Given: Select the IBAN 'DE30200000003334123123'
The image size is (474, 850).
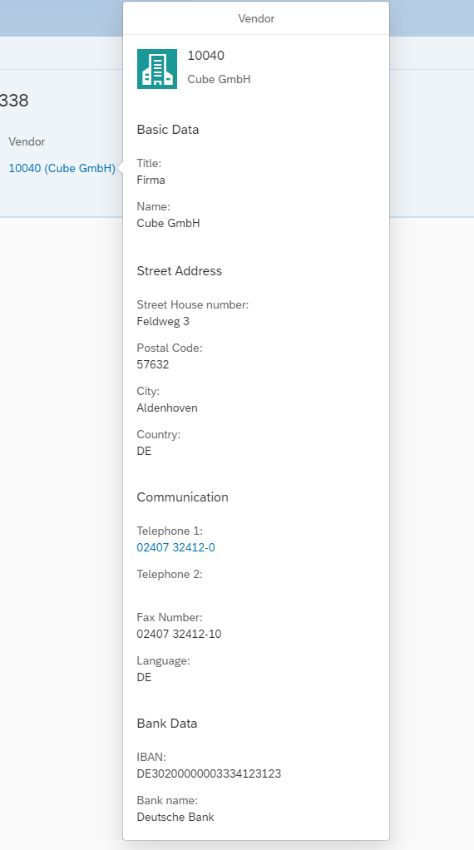Looking at the screenshot, I should 209,773.
